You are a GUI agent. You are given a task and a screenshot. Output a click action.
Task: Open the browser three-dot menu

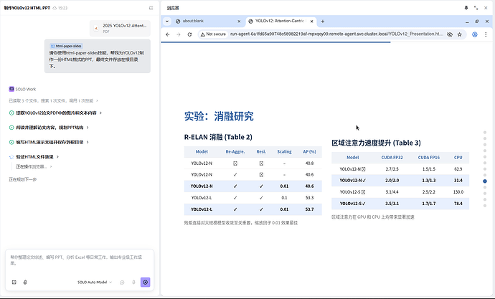click(486, 34)
